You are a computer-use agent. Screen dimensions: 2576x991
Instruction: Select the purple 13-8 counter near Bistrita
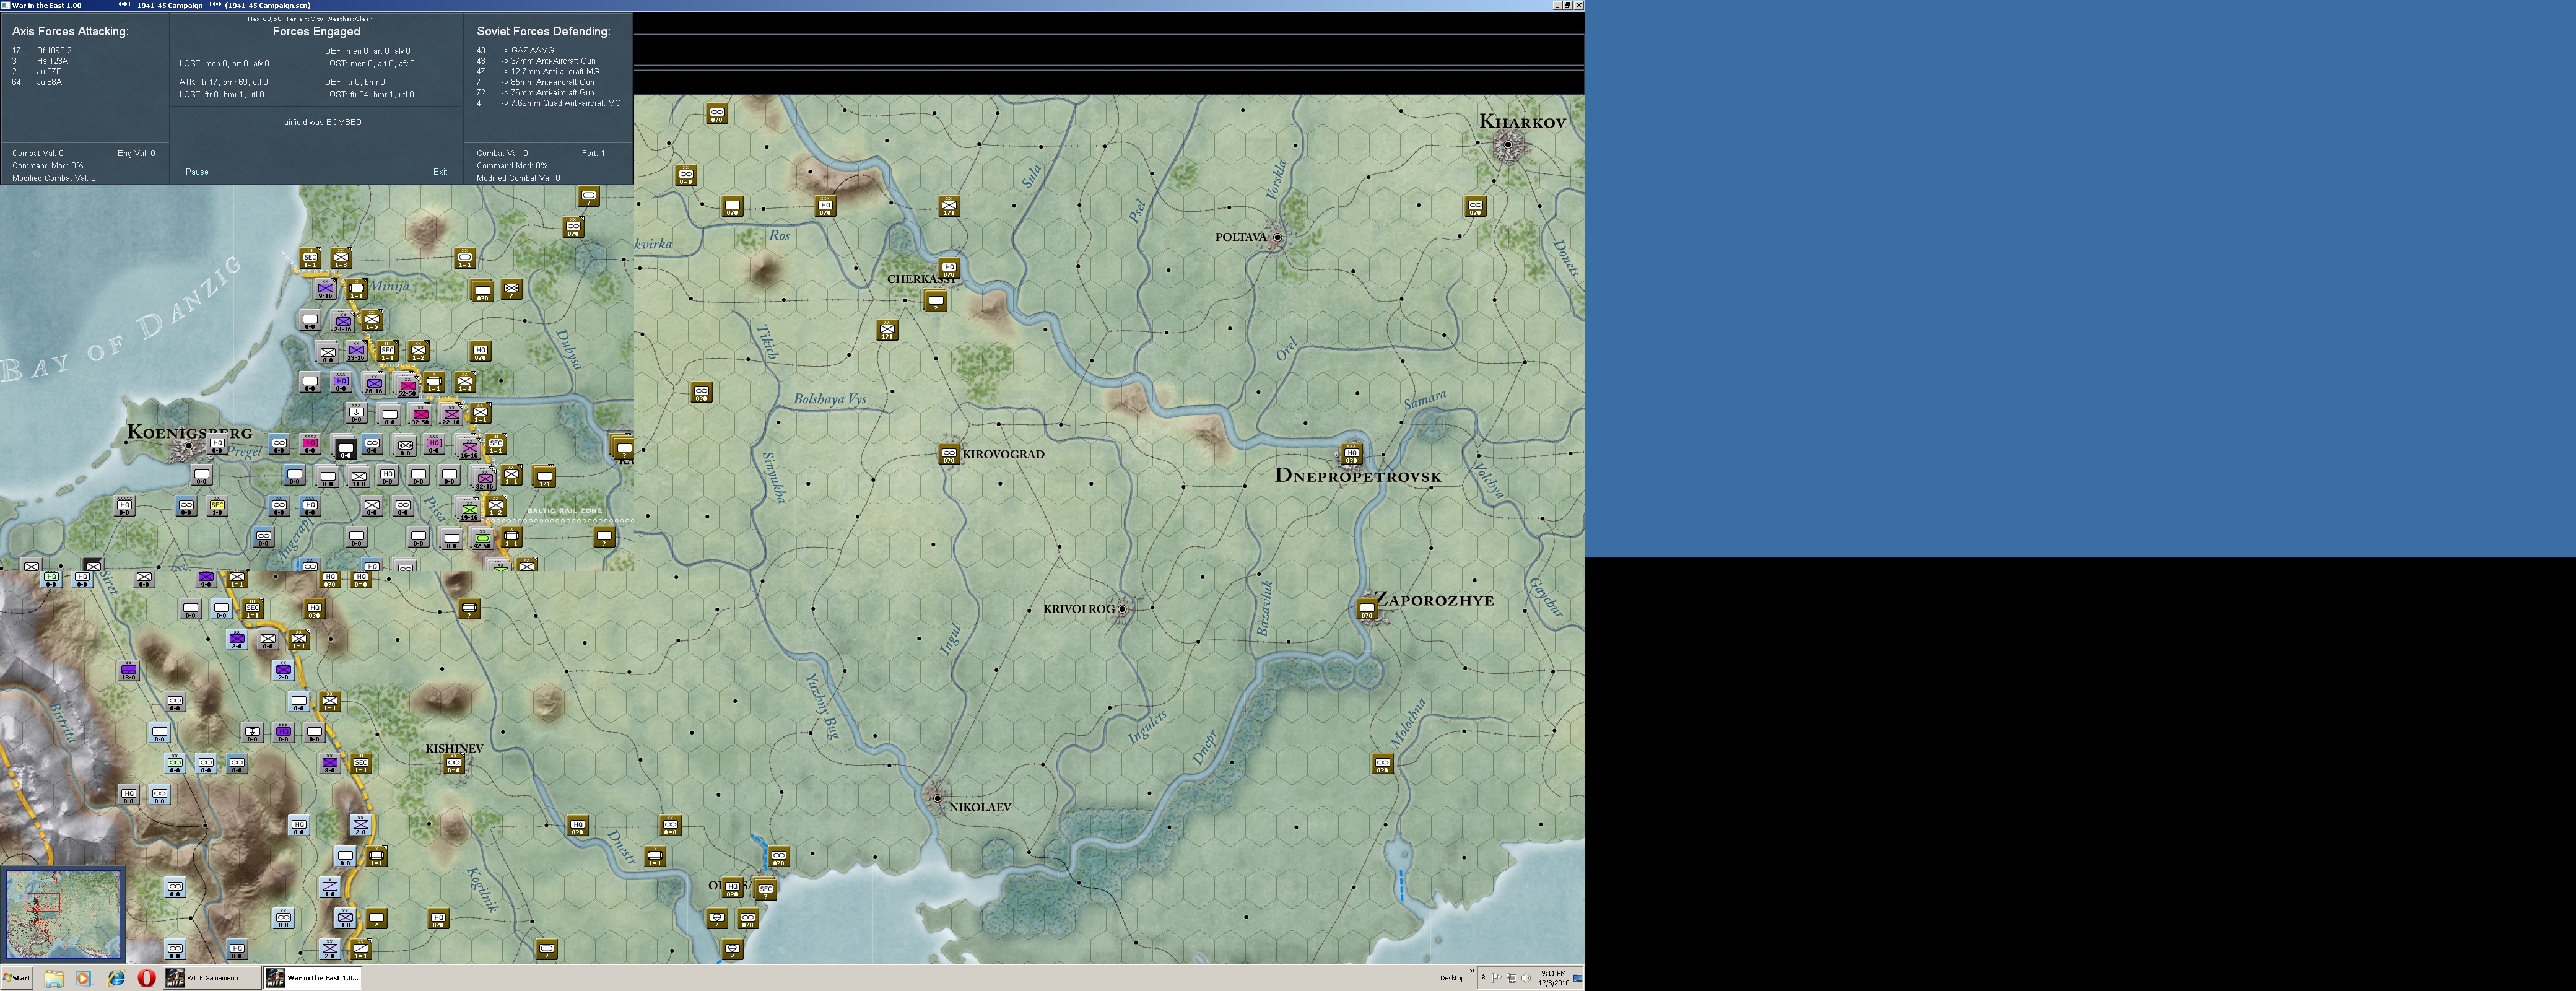128,671
